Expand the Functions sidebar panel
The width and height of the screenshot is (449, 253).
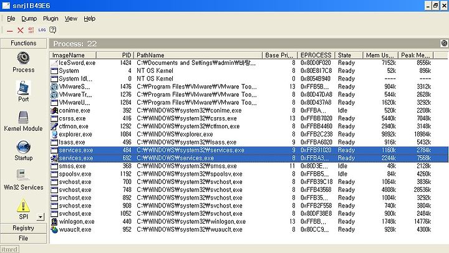(x=24, y=43)
